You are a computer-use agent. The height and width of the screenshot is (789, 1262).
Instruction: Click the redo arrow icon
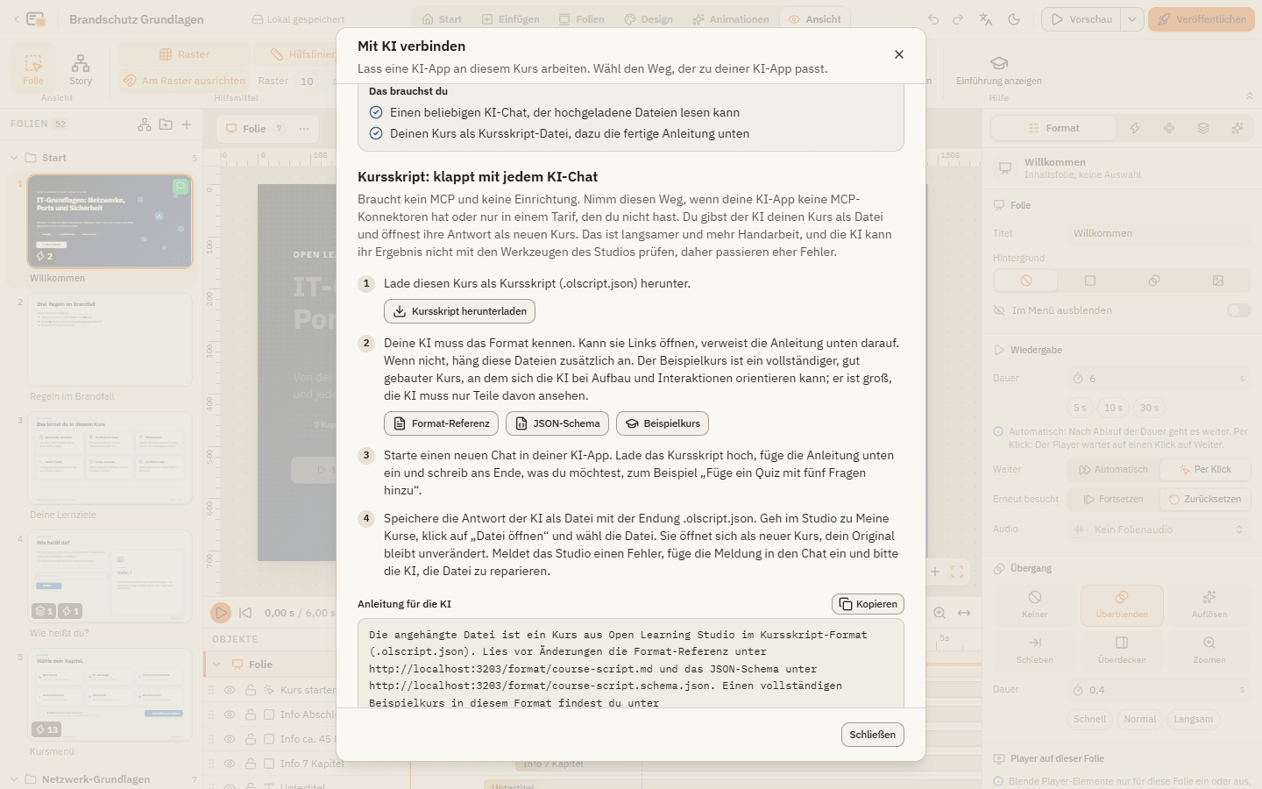pos(958,19)
